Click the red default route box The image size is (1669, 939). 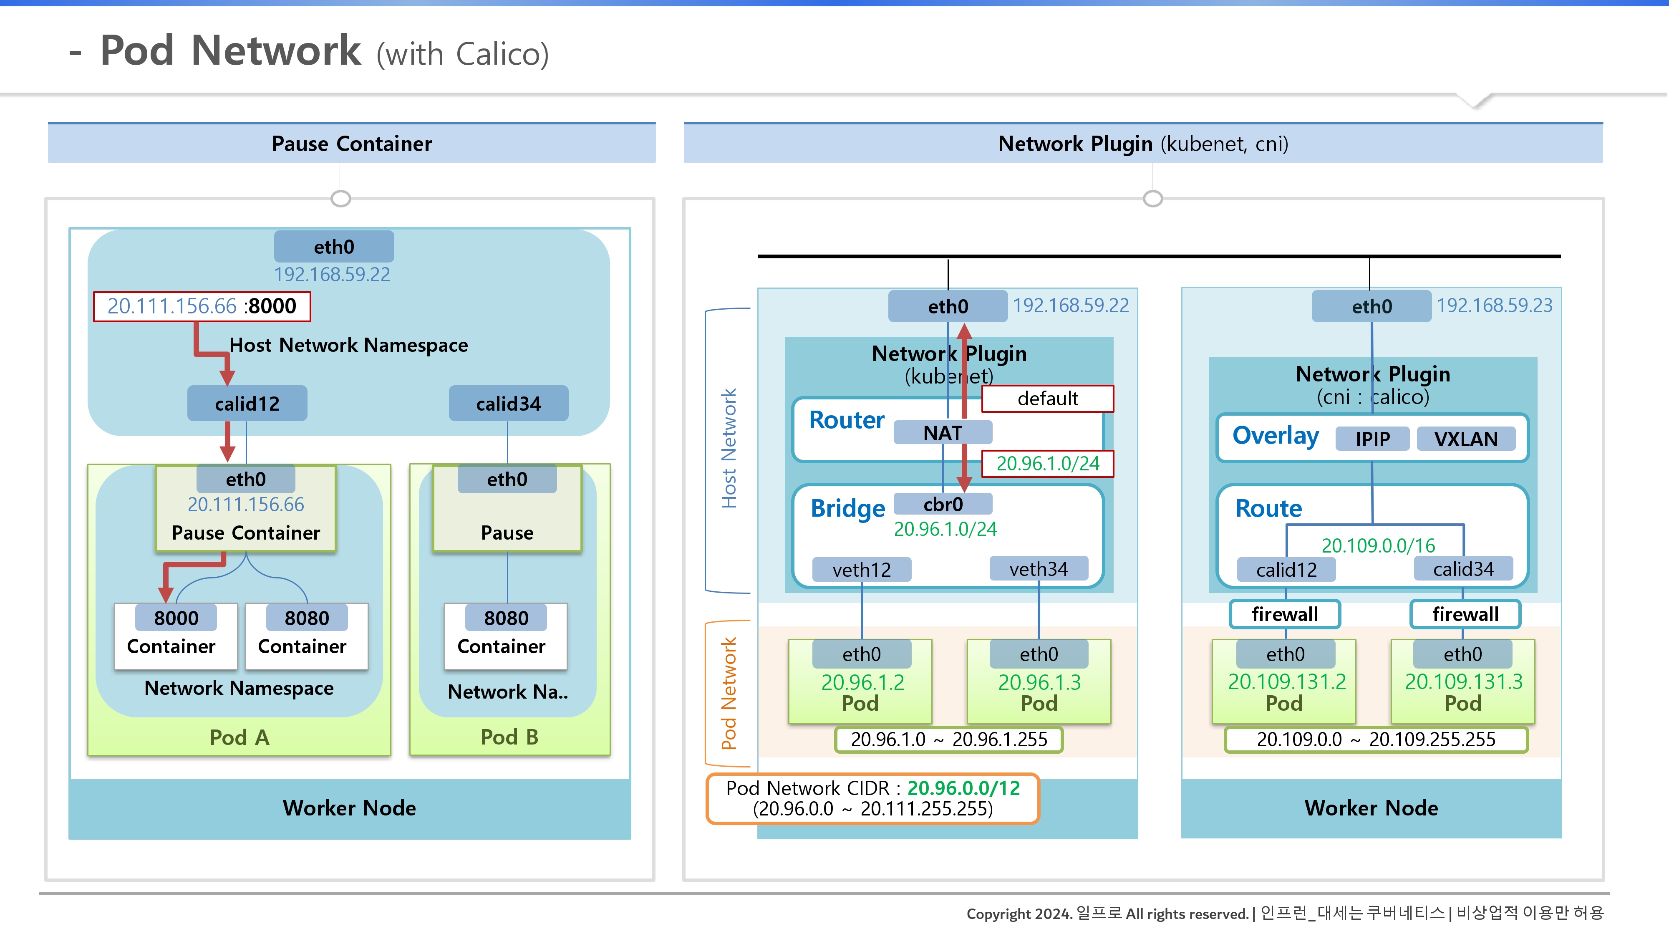[x=1047, y=399]
